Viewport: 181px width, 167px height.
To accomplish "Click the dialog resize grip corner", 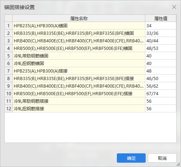I will pos(178,164).
